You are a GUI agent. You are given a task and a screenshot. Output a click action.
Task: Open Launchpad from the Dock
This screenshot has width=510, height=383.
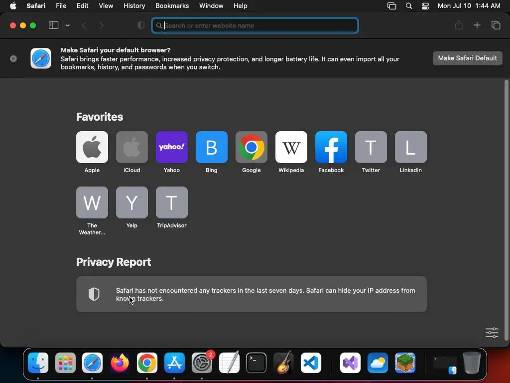click(x=65, y=363)
